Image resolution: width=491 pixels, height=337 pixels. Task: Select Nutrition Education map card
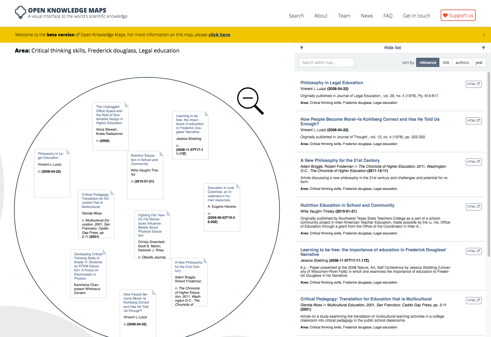point(145,175)
